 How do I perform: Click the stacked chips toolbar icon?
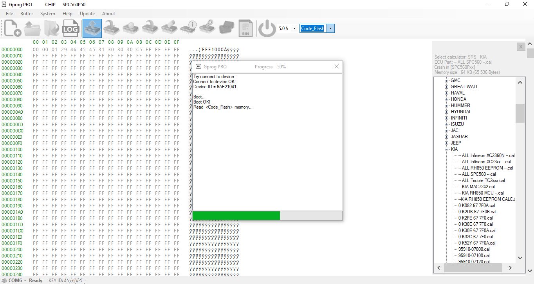click(x=227, y=29)
